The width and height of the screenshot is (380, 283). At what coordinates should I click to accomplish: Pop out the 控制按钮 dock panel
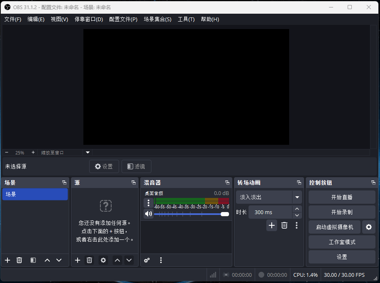(373, 183)
